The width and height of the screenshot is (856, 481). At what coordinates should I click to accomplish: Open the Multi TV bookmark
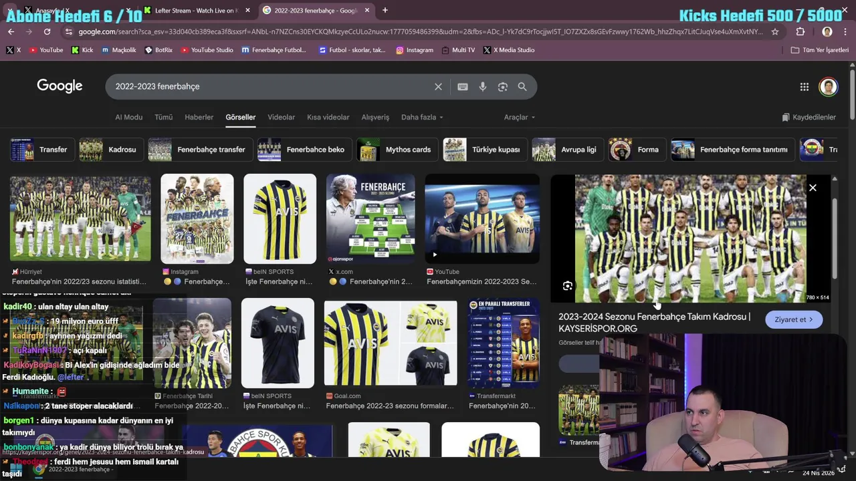[458, 49]
